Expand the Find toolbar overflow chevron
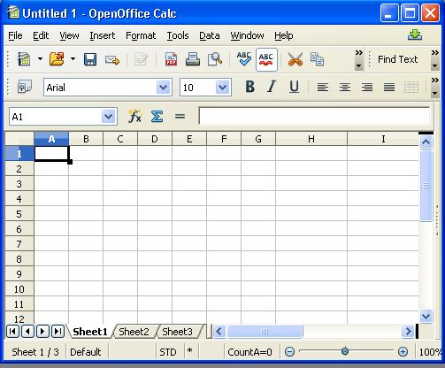 point(434,53)
